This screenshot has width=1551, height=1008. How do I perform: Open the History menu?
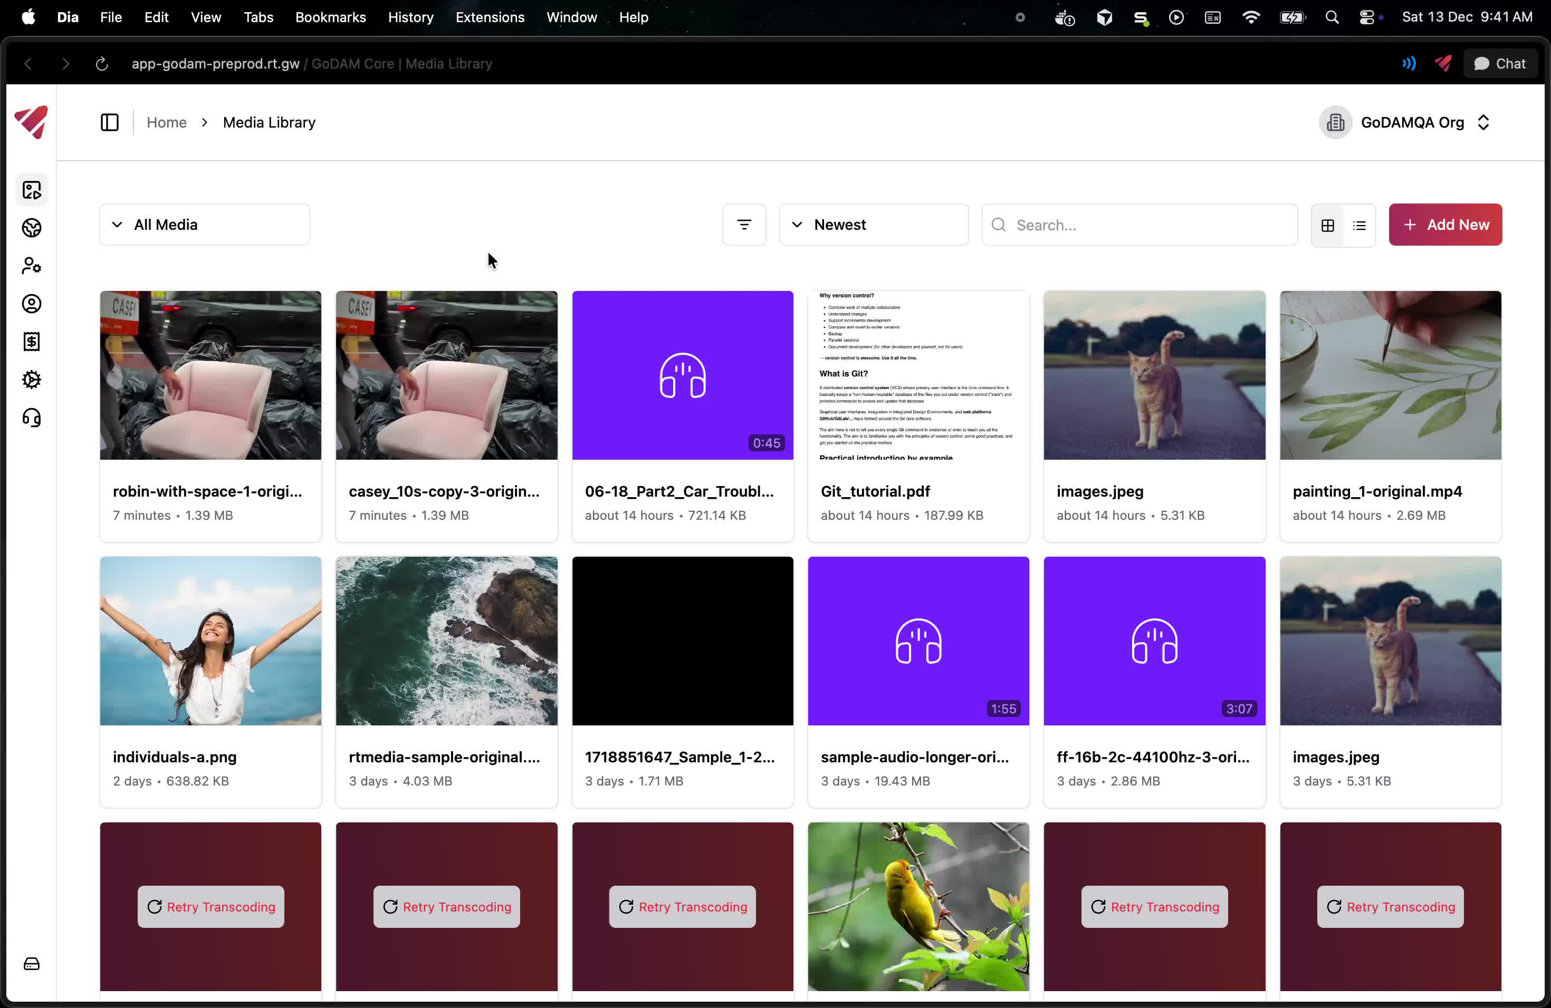point(410,17)
